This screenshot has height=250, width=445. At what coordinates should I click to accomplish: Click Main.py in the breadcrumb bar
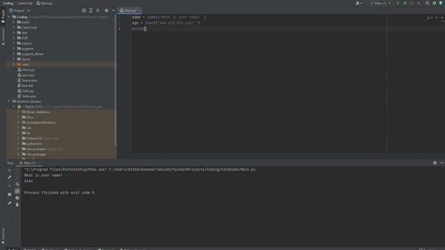coord(44,3)
